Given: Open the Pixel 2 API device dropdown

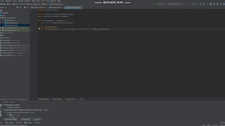Looking at the screenshot, I should pyautogui.click(x=174, y=4).
